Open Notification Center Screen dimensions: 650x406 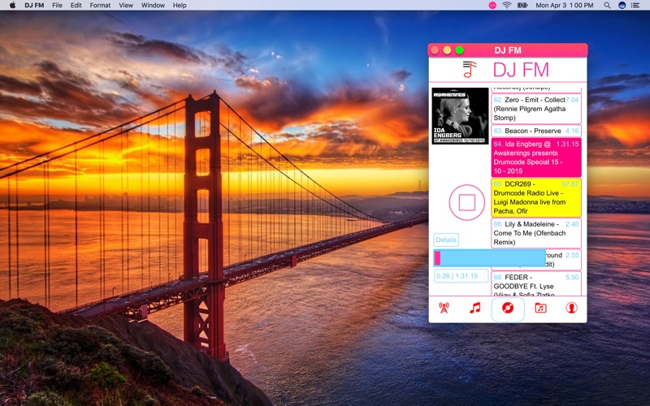(x=635, y=6)
